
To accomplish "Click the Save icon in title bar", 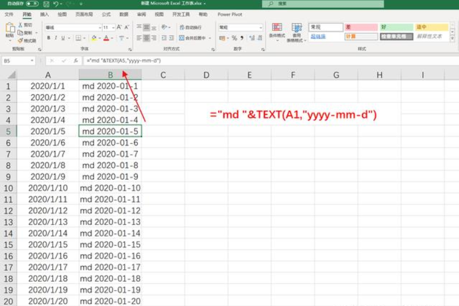I will click(x=45, y=3).
